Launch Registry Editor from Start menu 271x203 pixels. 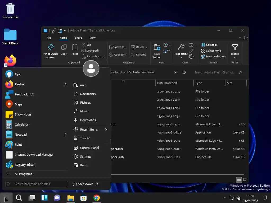[36, 165]
